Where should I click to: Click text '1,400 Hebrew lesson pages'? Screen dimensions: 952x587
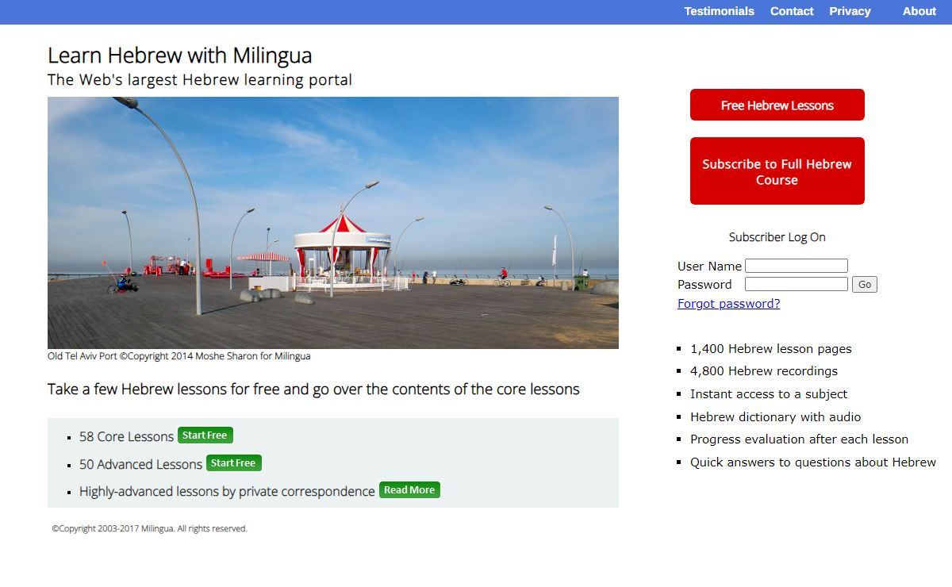(770, 349)
